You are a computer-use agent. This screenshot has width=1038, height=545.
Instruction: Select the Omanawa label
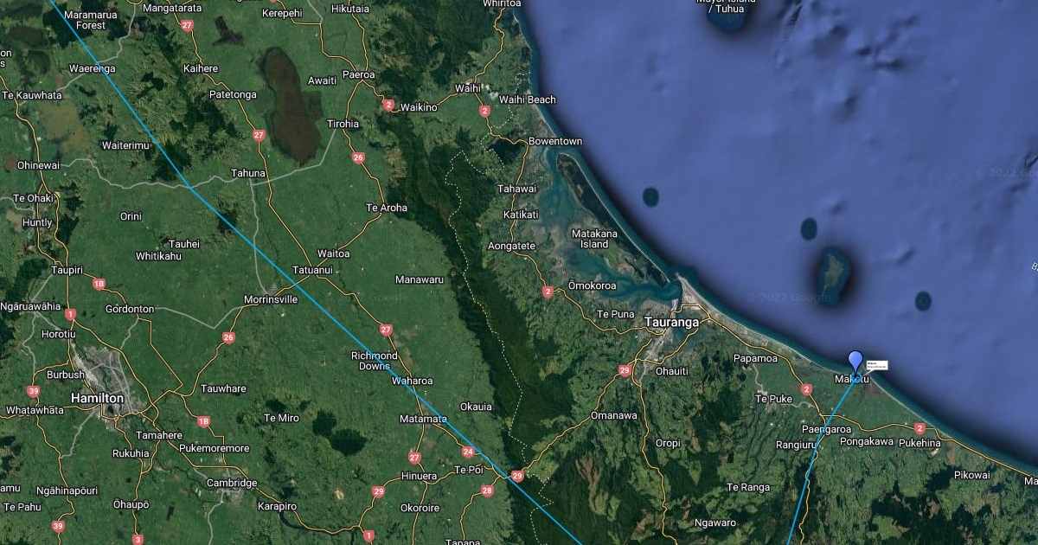pos(614,415)
